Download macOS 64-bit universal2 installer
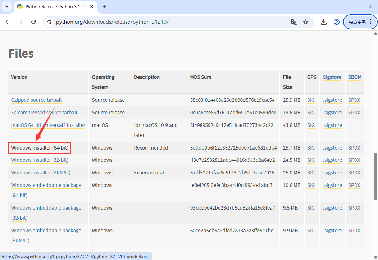 click(48, 125)
